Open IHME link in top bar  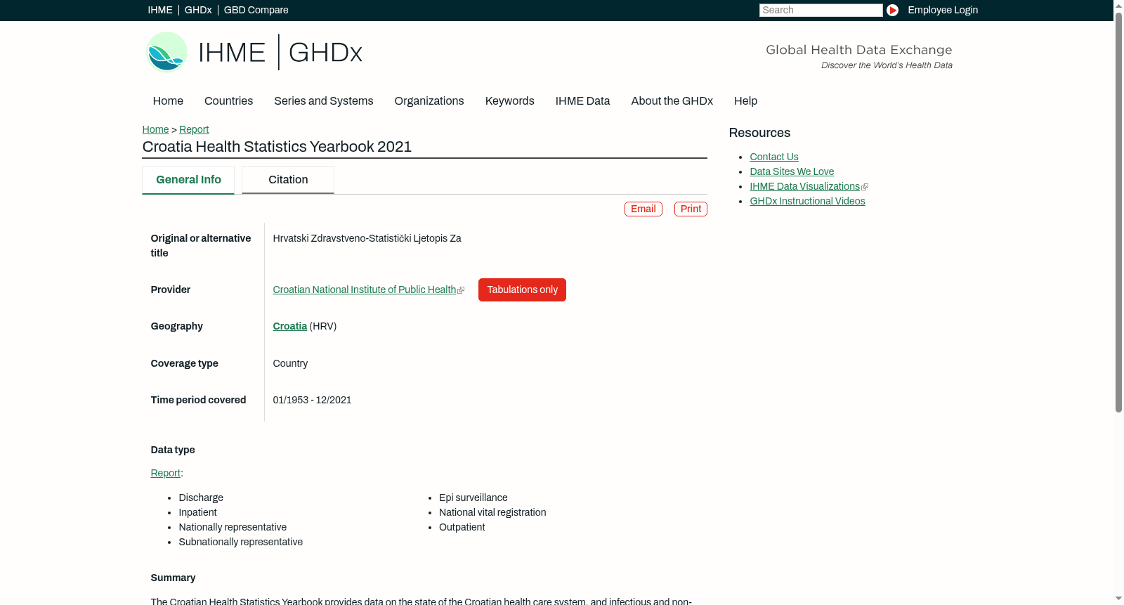[160, 10]
